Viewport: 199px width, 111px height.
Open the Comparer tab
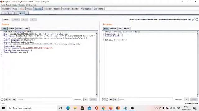click(x=66, y=9)
